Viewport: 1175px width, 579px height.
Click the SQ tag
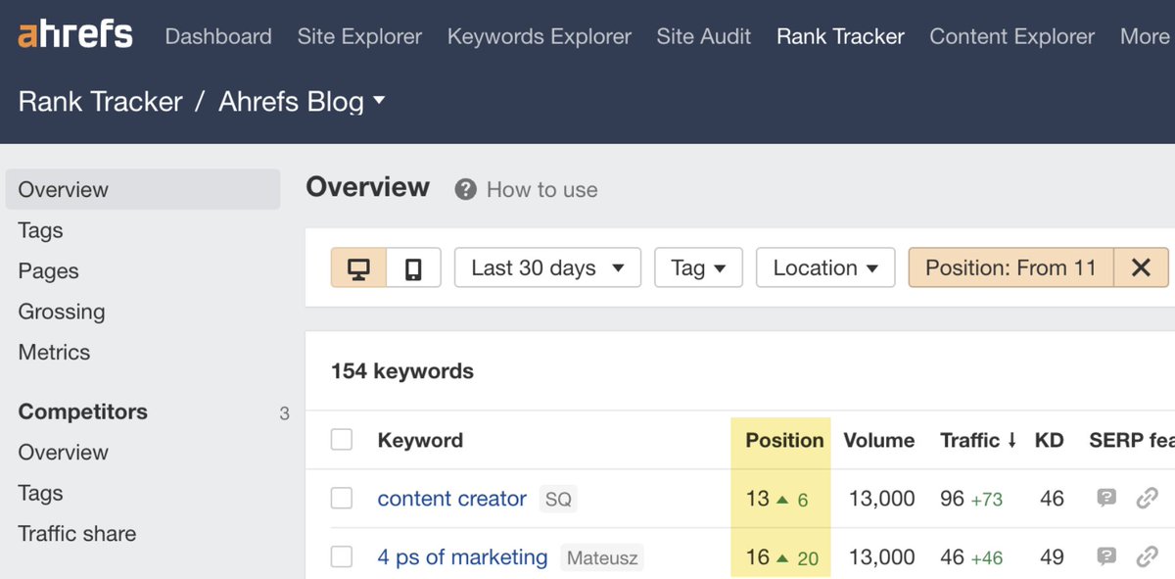click(x=558, y=499)
